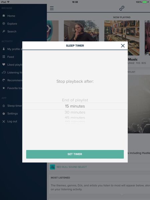Open Feed list icon in sidebar
Viewport: 150px width, 200px height.
point(4,57)
